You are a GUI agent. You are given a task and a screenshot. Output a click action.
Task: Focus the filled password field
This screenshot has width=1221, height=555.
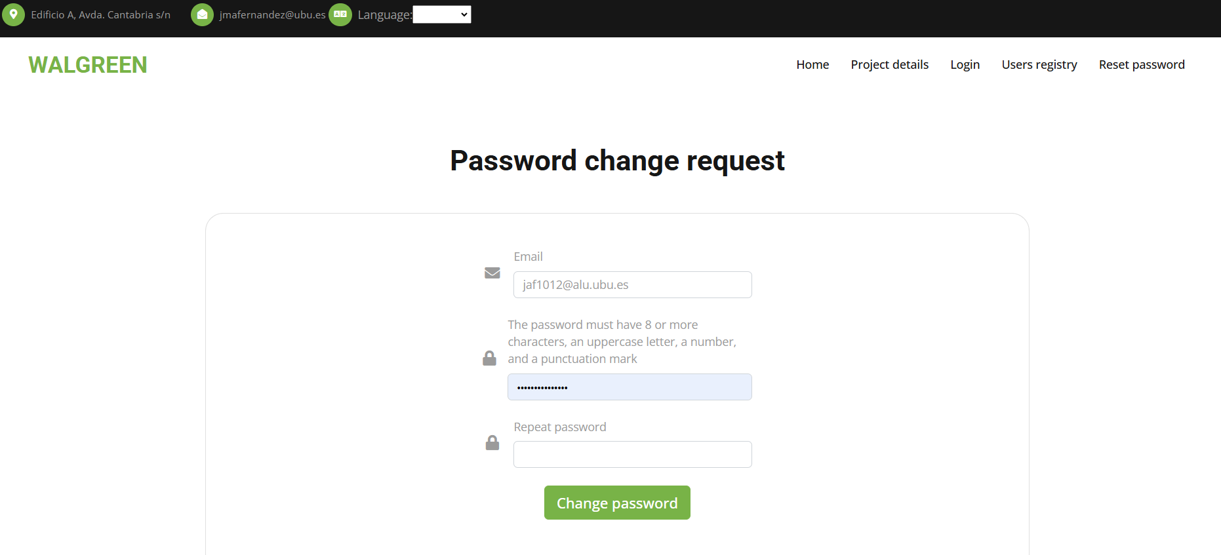click(x=630, y=387)
